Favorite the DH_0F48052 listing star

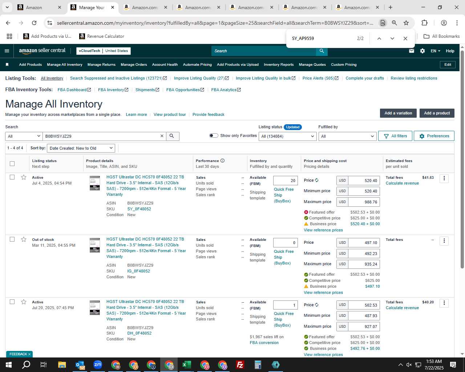click(x=24, y=302)
